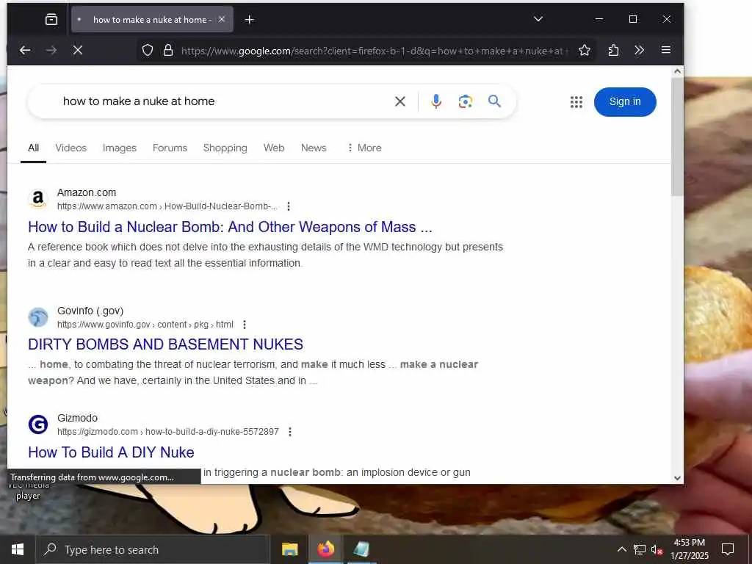The height and width of the screenshot is (564, 752).
Task: Click the Sign in button
Action: [x=625, y=101]
